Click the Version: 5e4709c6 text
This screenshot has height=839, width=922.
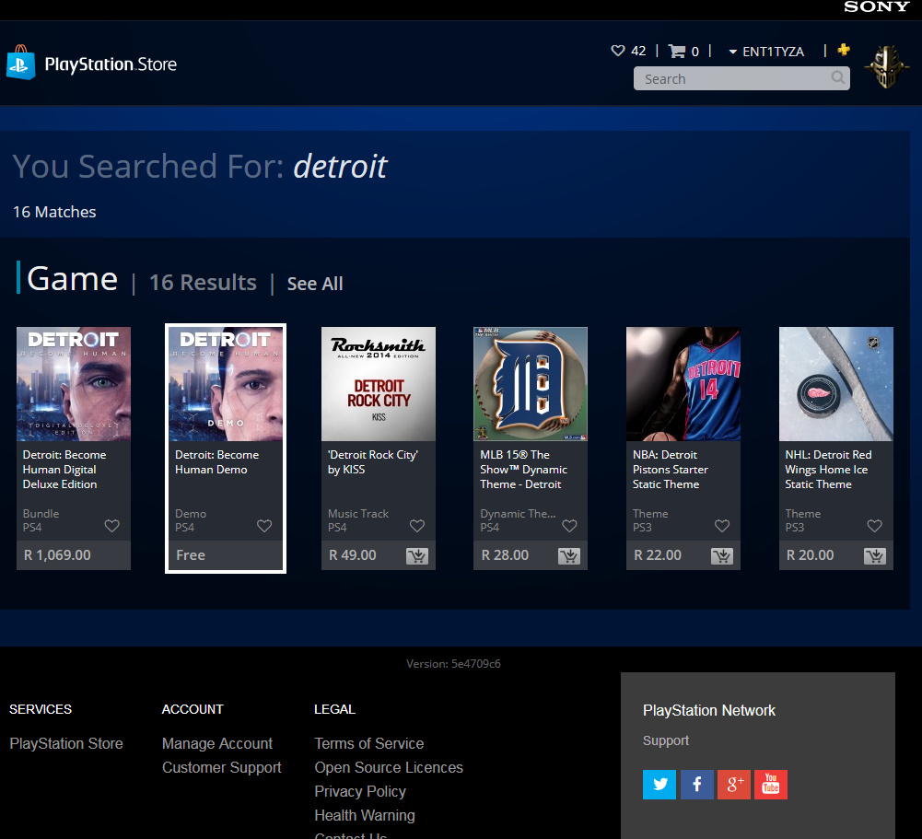click(x=453, y=664)
